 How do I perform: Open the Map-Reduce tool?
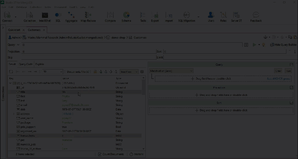[x=88, y=17]
